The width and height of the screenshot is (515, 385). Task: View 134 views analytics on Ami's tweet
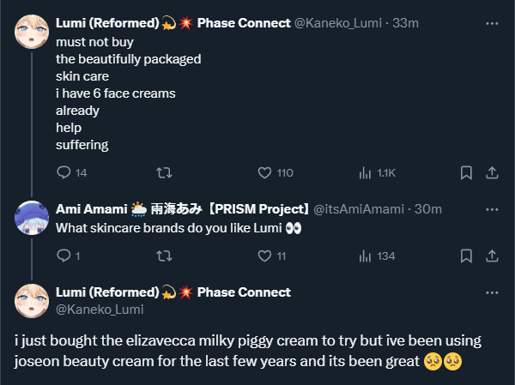(x=365, y=256)
